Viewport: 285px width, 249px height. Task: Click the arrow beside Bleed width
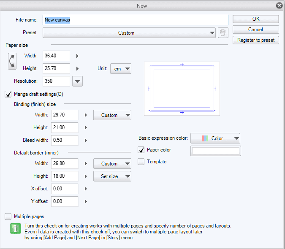pos(86,140)
